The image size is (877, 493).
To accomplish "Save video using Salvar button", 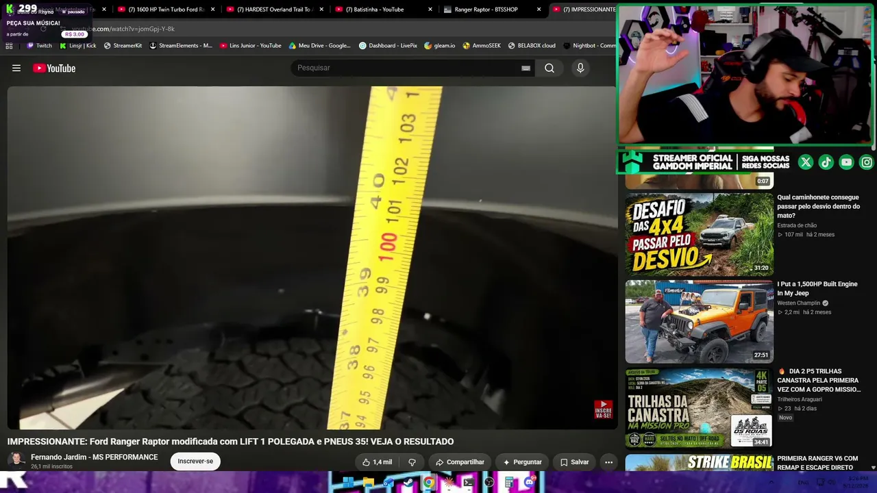I will point(574,462).
